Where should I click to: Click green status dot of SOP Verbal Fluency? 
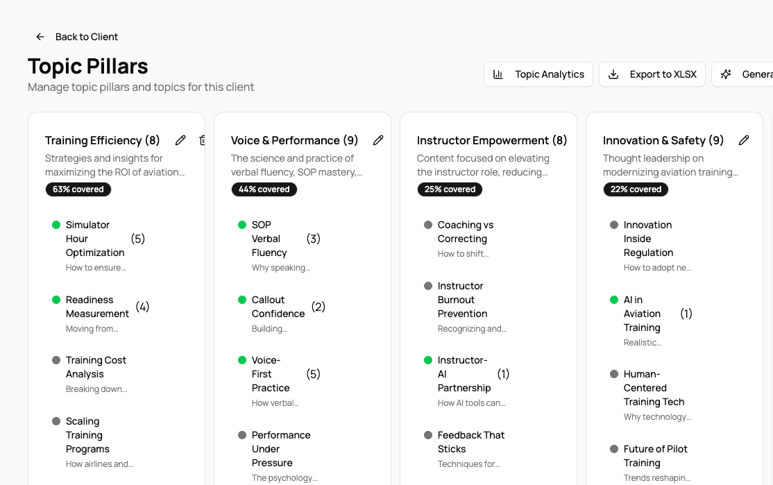coord(242,225)
